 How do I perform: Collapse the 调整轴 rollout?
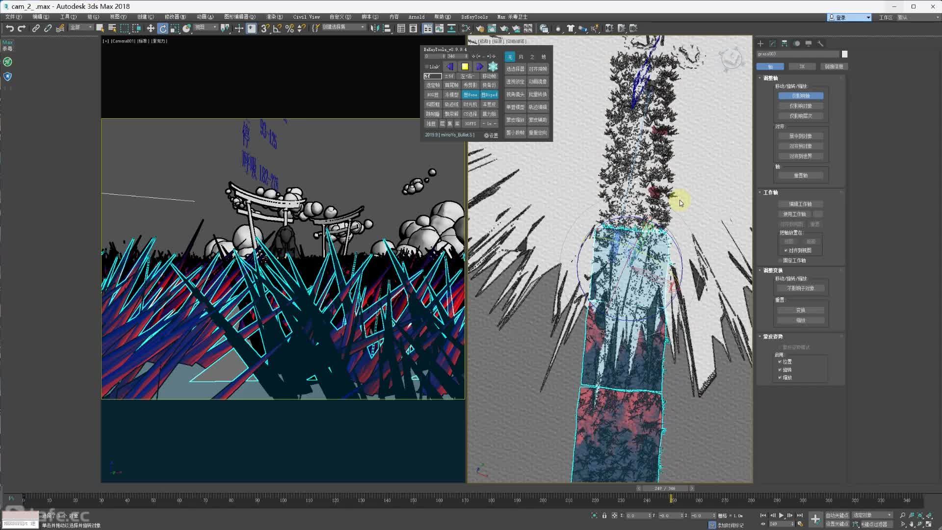pyautogui.click(x=770, y=78)
